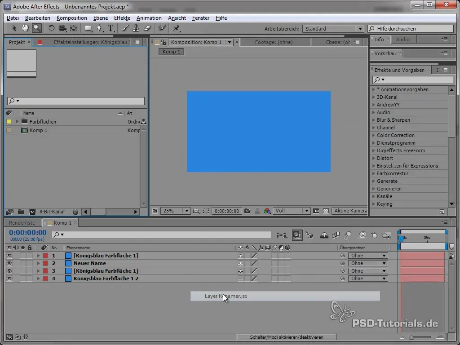
Task: Toggle motion blur switch on layer 3
Action: [274, 271]
